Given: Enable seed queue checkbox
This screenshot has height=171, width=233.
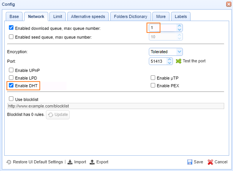Looking at the screenshot, I should [11, 37].
